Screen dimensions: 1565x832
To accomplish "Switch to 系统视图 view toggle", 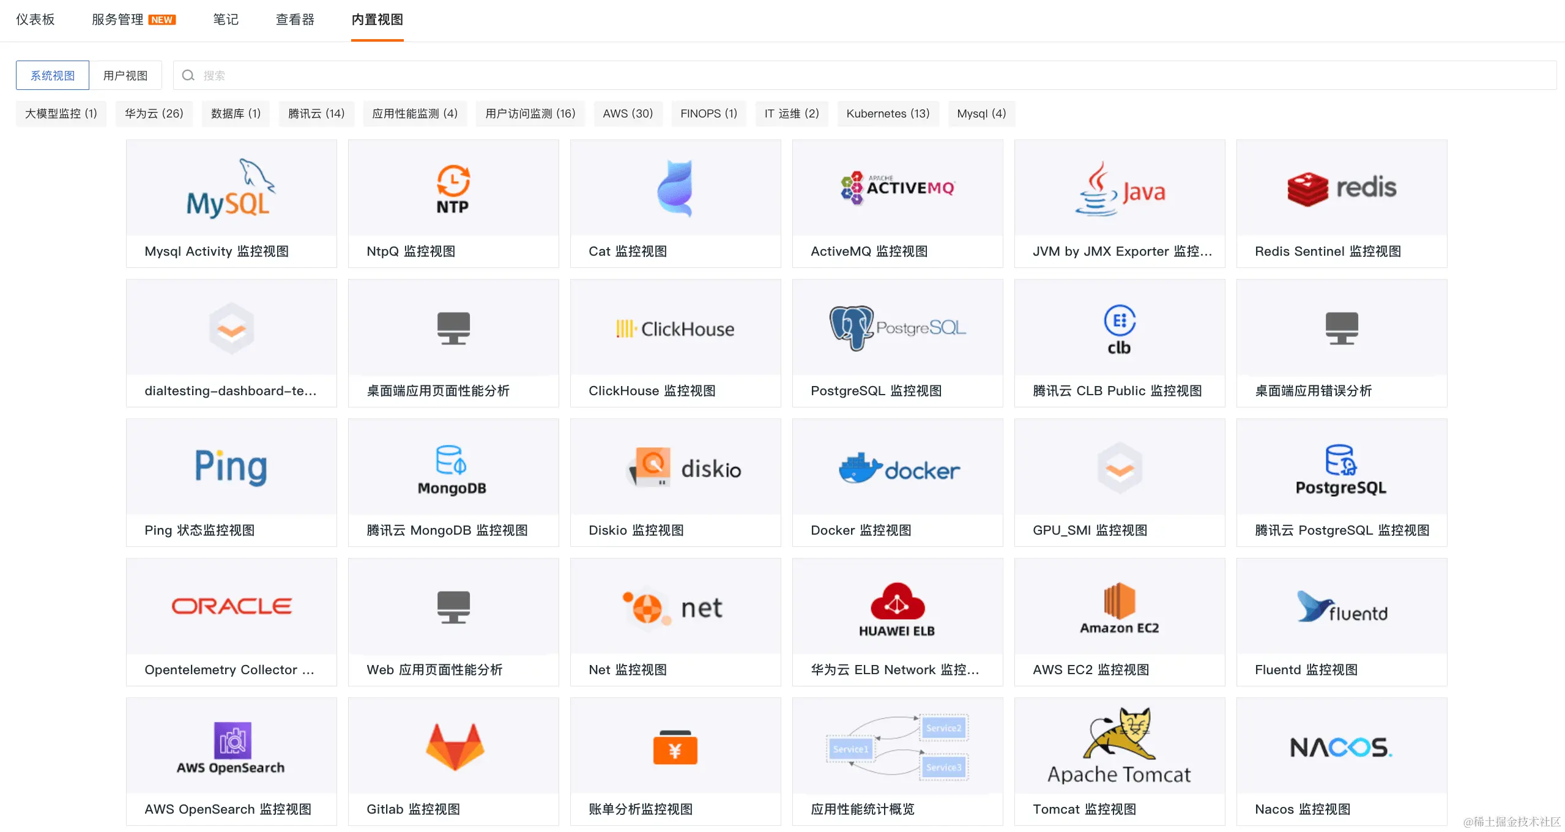I will point(53,75).
